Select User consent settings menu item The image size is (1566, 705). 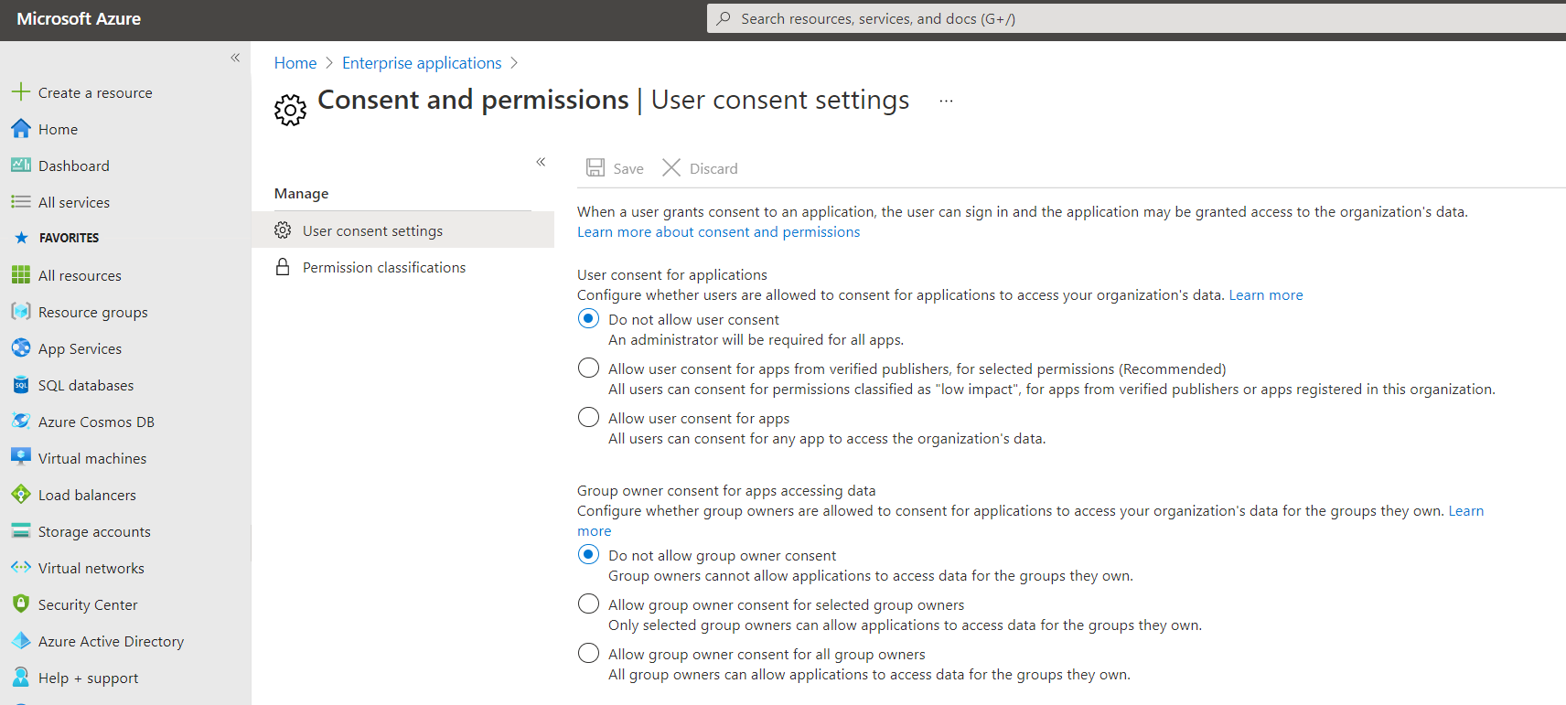tap(372, 230)
